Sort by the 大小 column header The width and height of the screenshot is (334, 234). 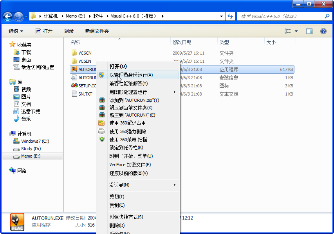280,42
